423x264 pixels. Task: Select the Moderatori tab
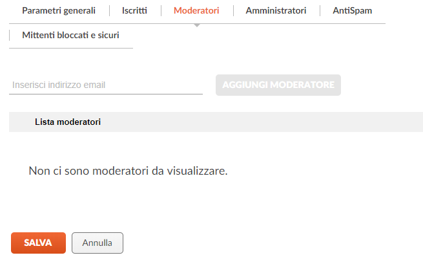(x=196, y=10)
